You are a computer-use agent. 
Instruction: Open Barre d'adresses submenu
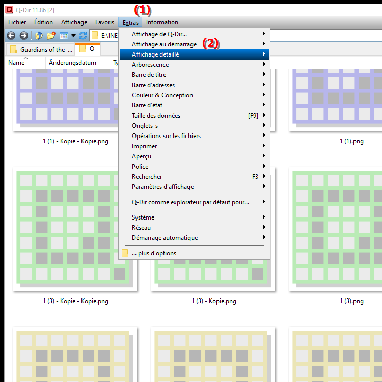pyautogui.click(x=194, y=85)
